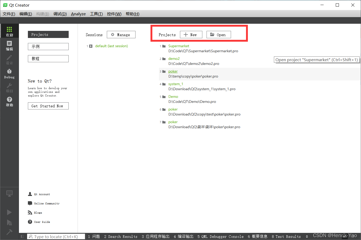The width and height of the screenshot is (361, 240).
Task: Click the Blogs link
Action: tap(38, 213)
